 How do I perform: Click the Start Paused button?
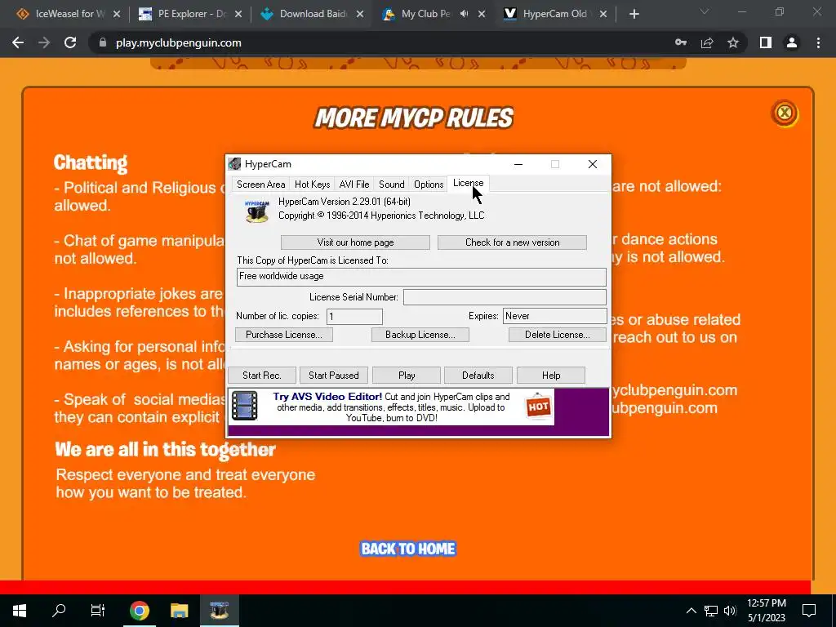[x=334, y=376]
